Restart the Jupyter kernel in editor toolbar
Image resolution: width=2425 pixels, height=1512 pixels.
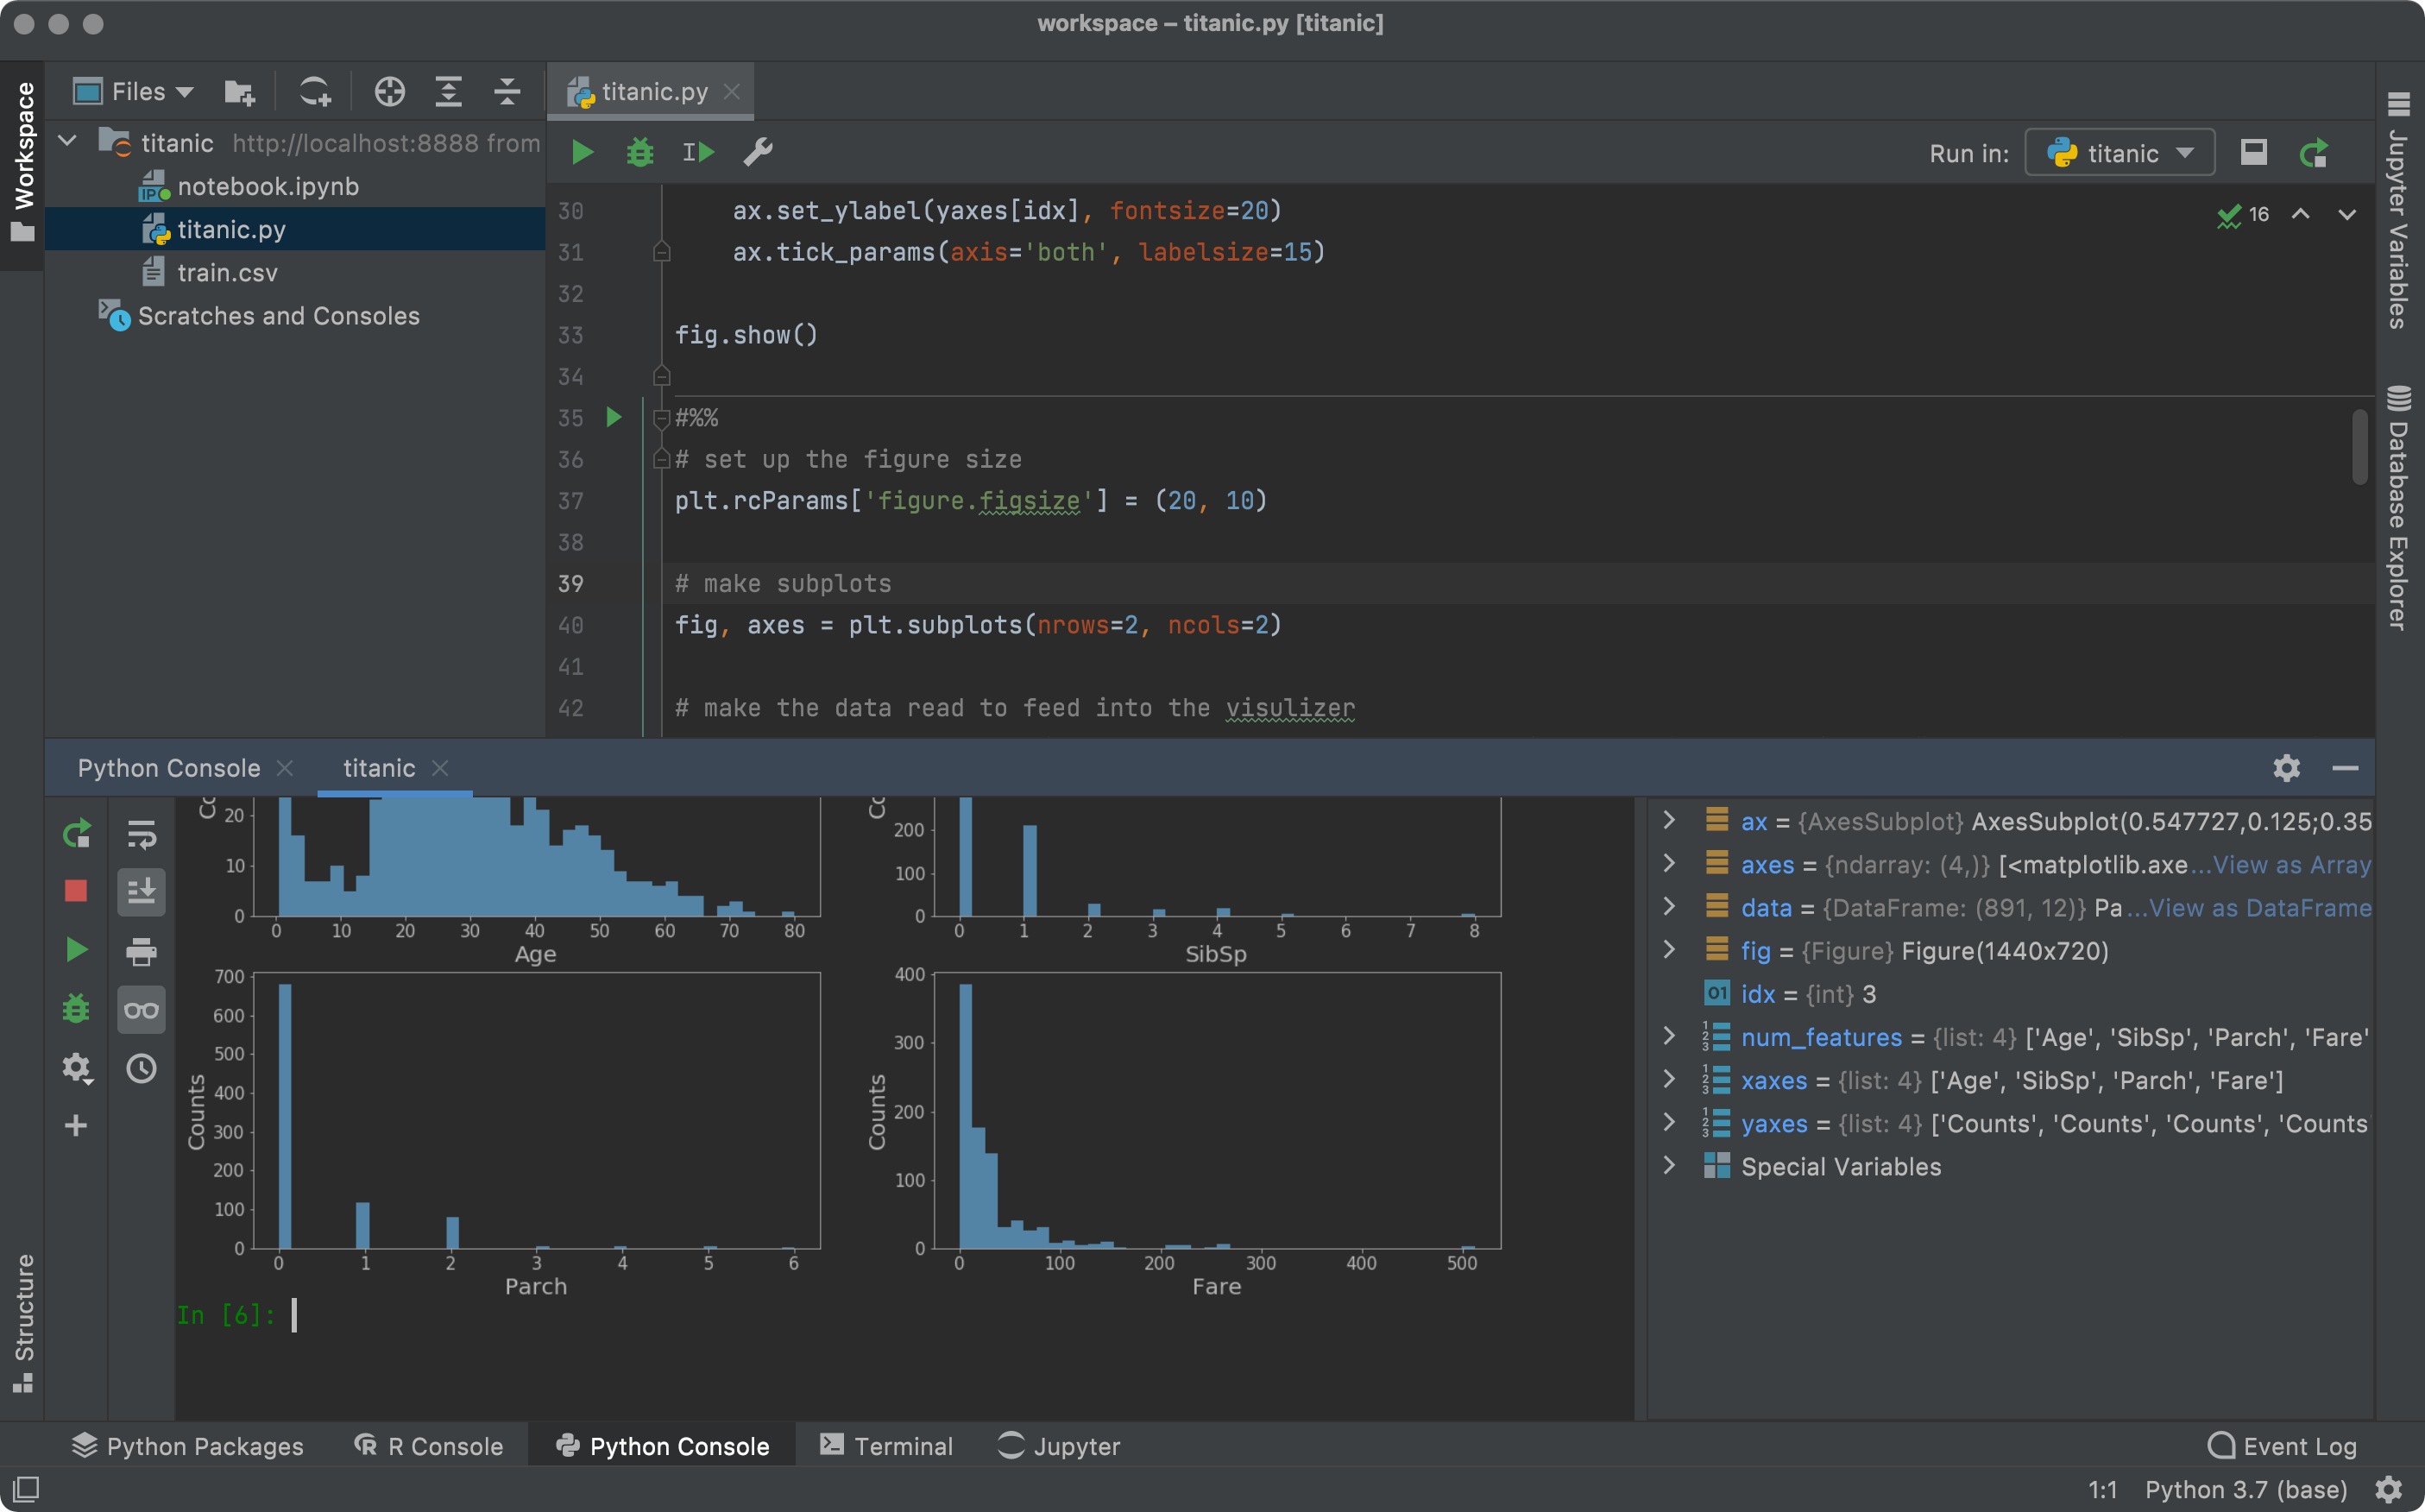(x=2314, y=152)
